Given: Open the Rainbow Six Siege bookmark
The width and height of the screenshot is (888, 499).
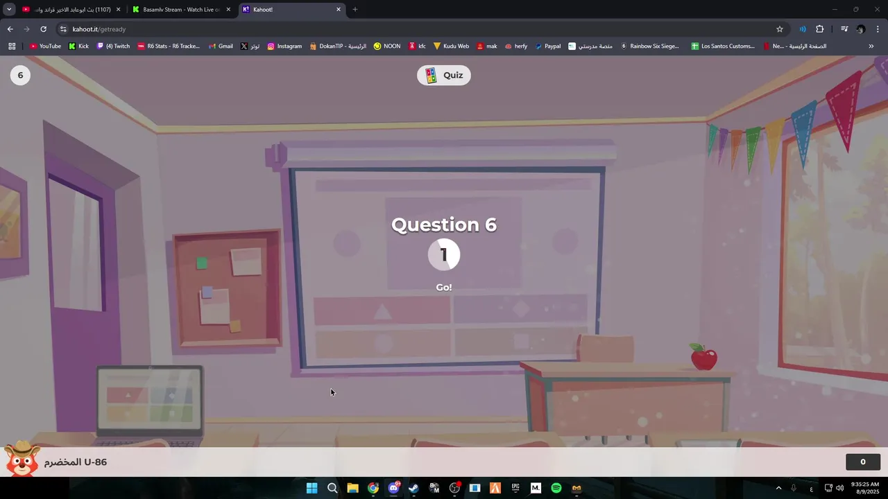Looking at the screenshot, I should pos(650,46).
